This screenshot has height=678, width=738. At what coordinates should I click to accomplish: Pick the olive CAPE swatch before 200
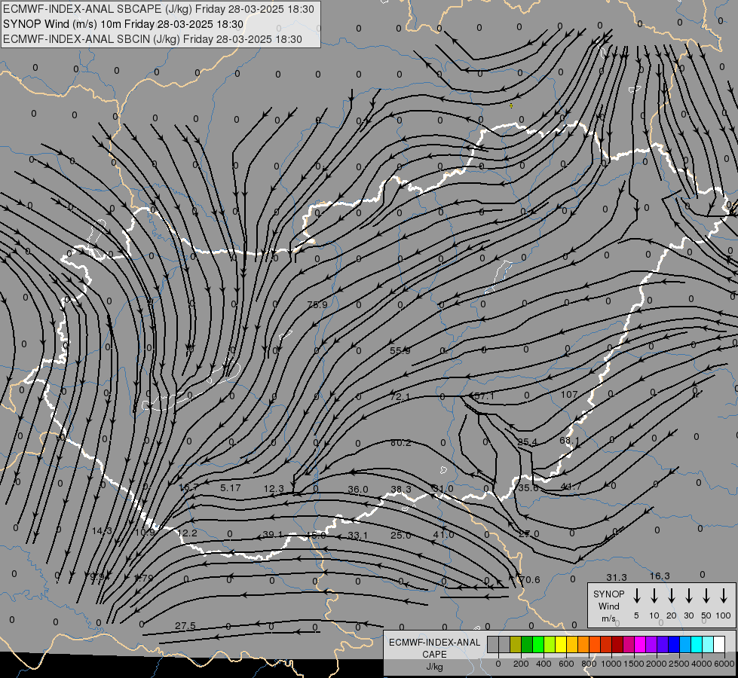point(516,645)
